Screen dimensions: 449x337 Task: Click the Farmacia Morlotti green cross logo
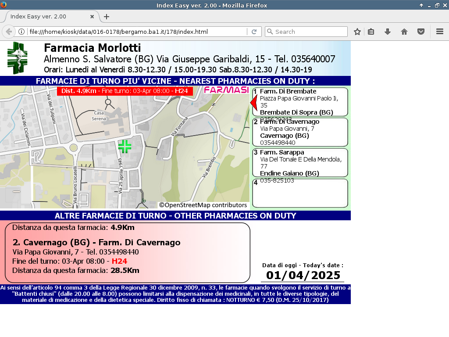(x=17, y=58)
